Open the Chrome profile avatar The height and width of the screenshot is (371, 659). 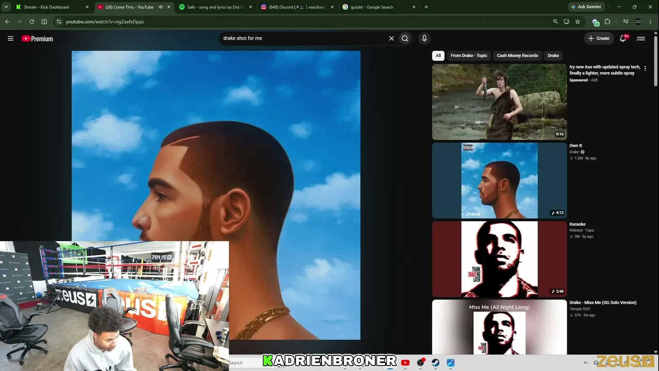pyautogui.click(x=638, y=22)
